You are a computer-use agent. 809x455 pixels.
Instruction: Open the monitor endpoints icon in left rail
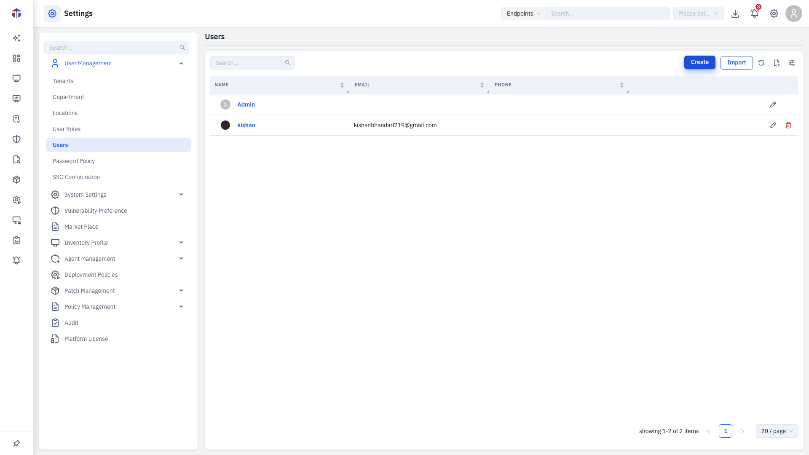click(16, 78)
